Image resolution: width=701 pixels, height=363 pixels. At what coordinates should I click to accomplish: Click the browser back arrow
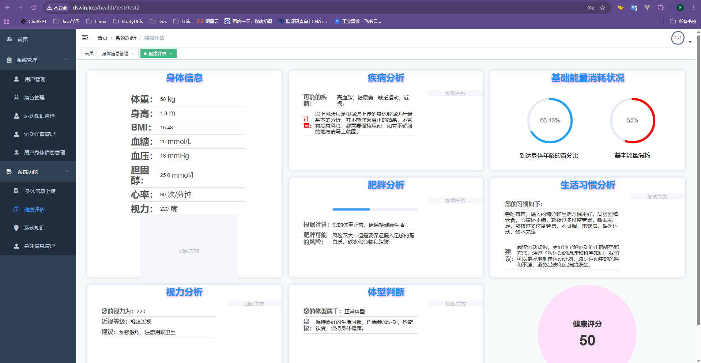coord(7,7)
